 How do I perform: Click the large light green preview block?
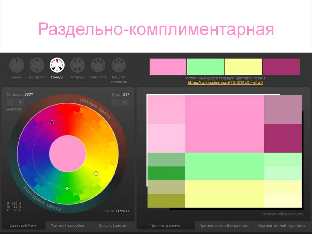click(225, 167)
